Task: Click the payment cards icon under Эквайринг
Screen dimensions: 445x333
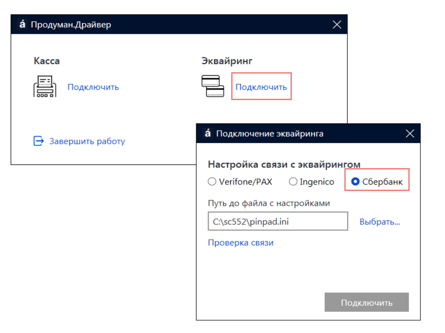Action: [213, 86]
